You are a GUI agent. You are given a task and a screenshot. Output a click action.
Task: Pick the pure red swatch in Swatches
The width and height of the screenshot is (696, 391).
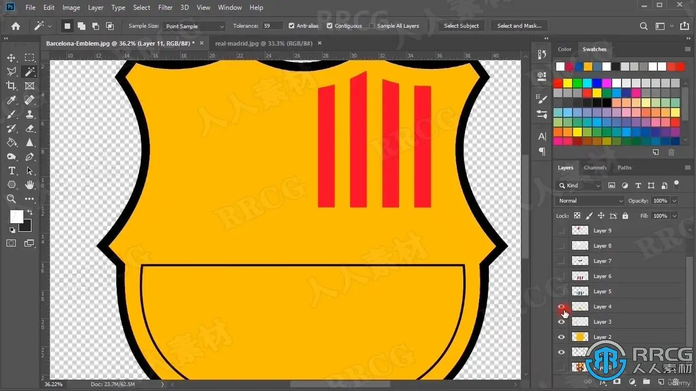(558, 83)
